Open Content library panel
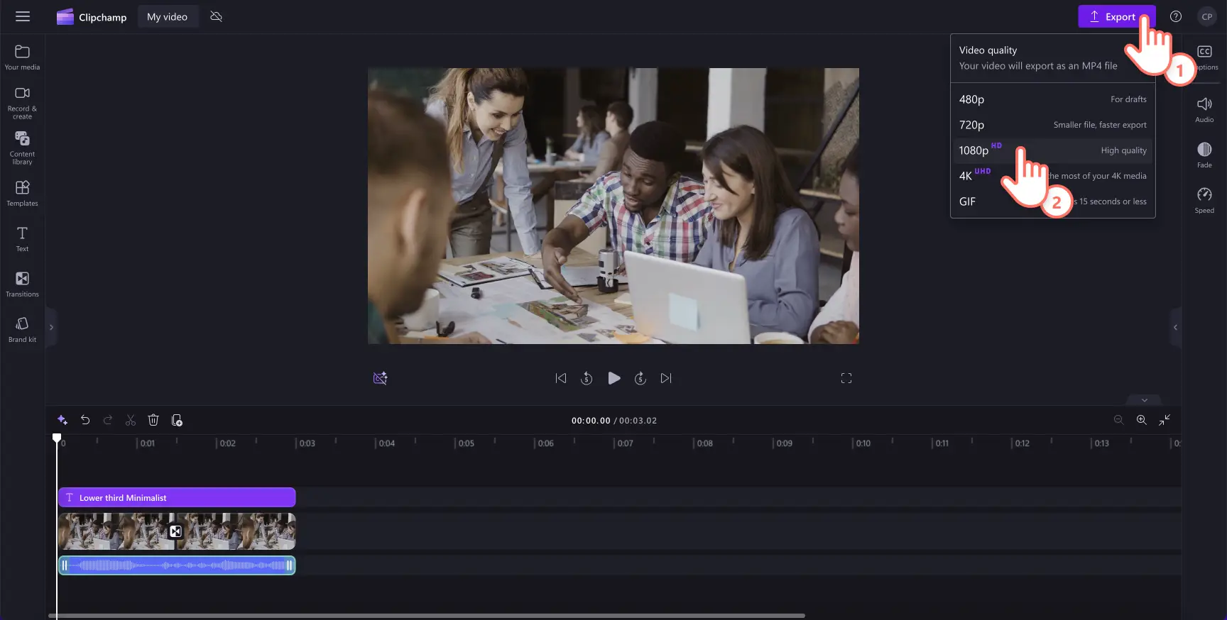 coord(22,148)
